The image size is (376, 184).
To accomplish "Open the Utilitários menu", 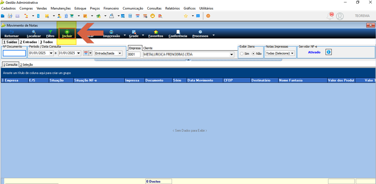I will point(206,8).
